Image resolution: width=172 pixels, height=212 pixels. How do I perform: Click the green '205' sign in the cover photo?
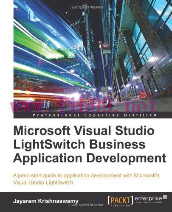(x=71, y=56)
